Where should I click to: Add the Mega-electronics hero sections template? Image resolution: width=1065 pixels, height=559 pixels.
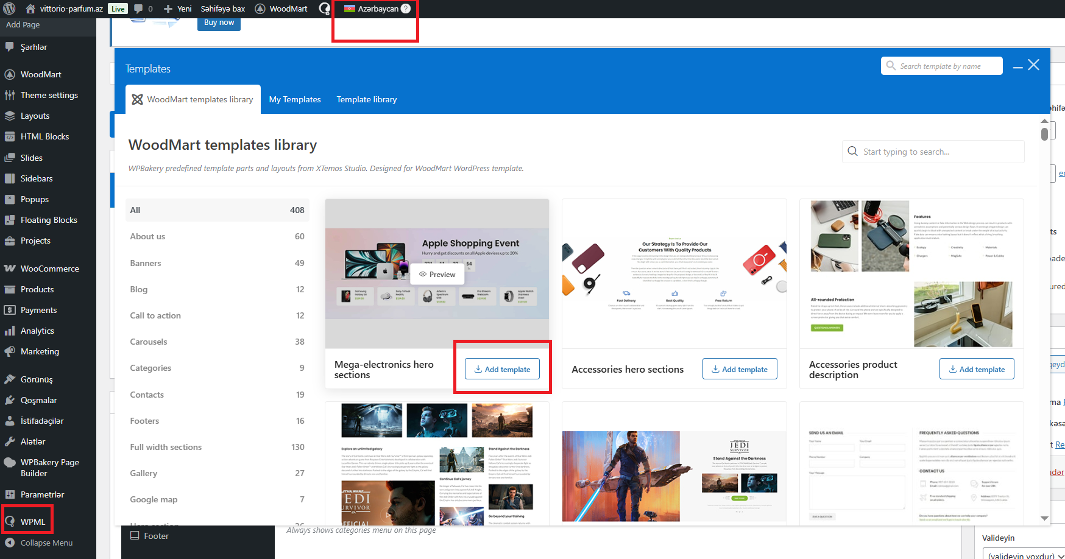(502, 369)
